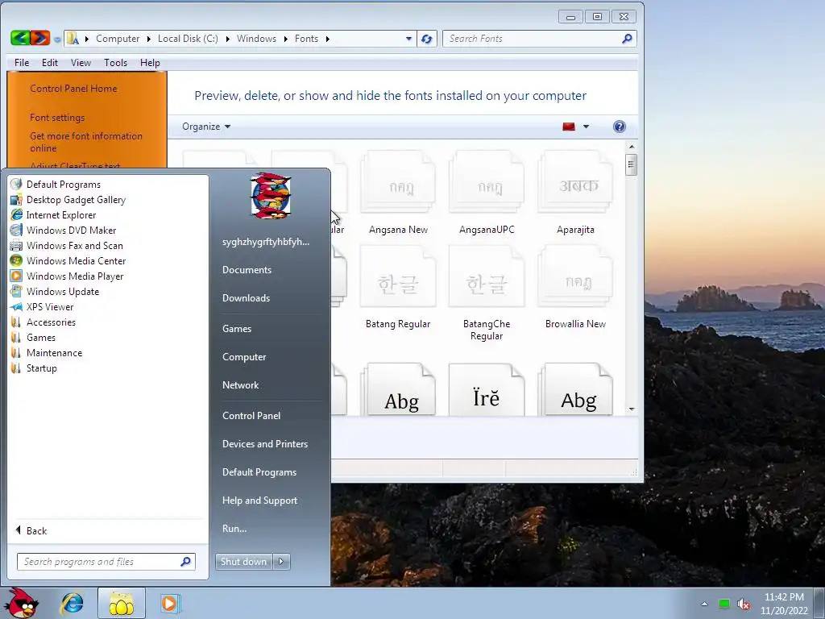
Task: Open Games in the Start menu right pane
Action: 237,329
